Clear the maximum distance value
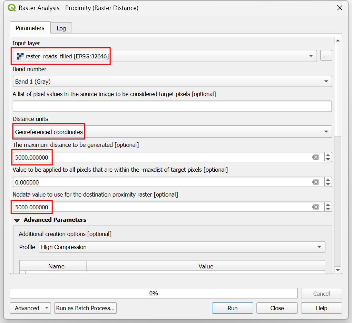The height and width of the screenshot is (323, 352). click(x=315, y=157)
